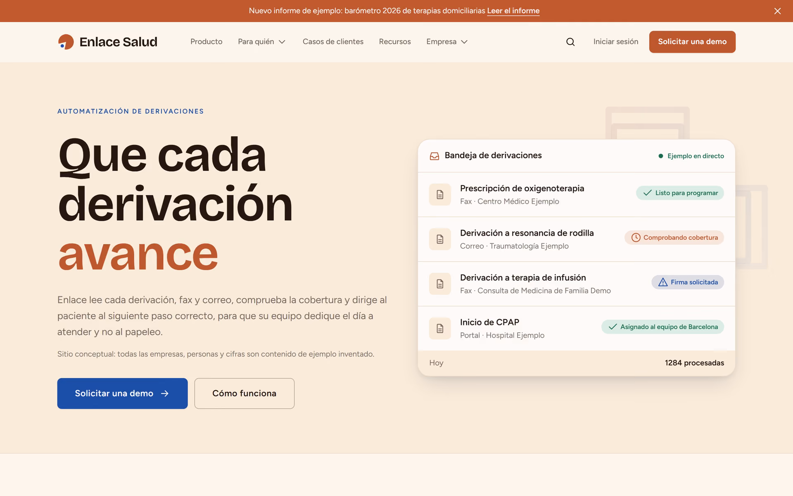Expand the Empresa dropdown chevron
This screenshot has height=496, width=793.
click(464, 42)
